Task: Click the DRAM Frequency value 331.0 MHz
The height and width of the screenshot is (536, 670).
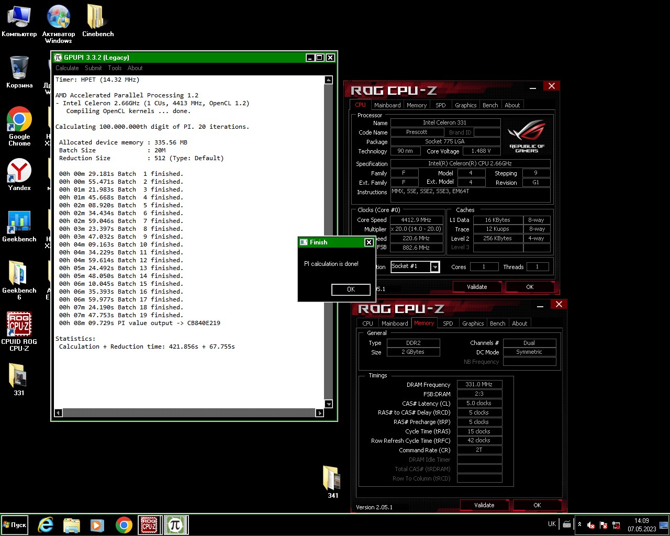Action: [479, 384]
